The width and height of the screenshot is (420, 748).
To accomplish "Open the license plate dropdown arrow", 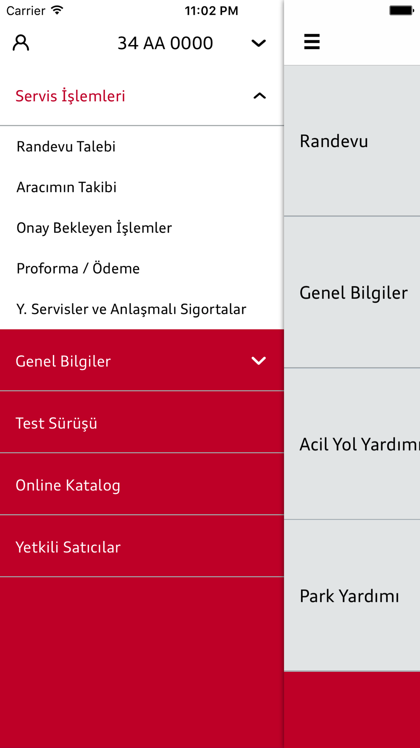I will (258, 43).
